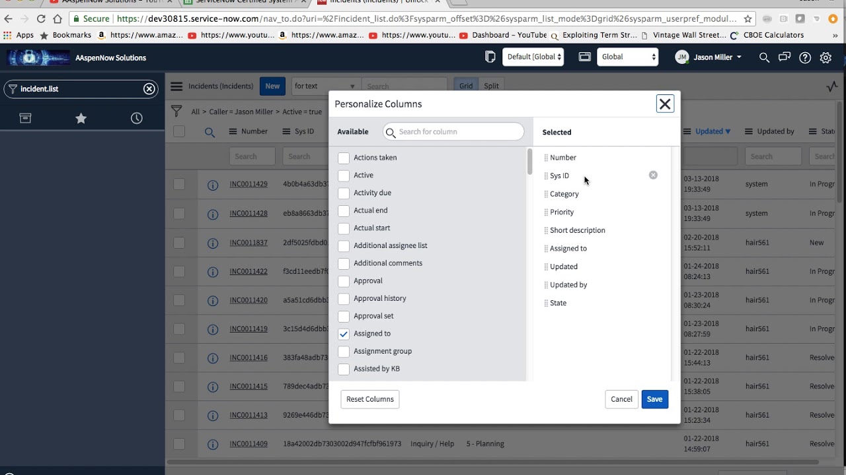The height and width of the screenshot is (475, 846).
Task: Switch to Split list mode
Action: tap(491, 86)
